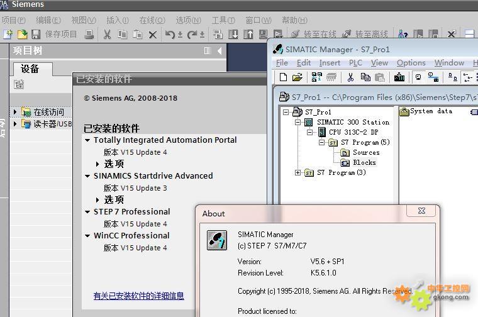
Task: Collapse the 项目树 panel with arrow
Action: (x=220, y=50)
